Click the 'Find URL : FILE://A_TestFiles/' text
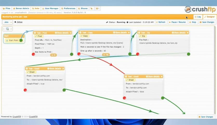Viewport: 217px width, 125px height. [48, 40]
